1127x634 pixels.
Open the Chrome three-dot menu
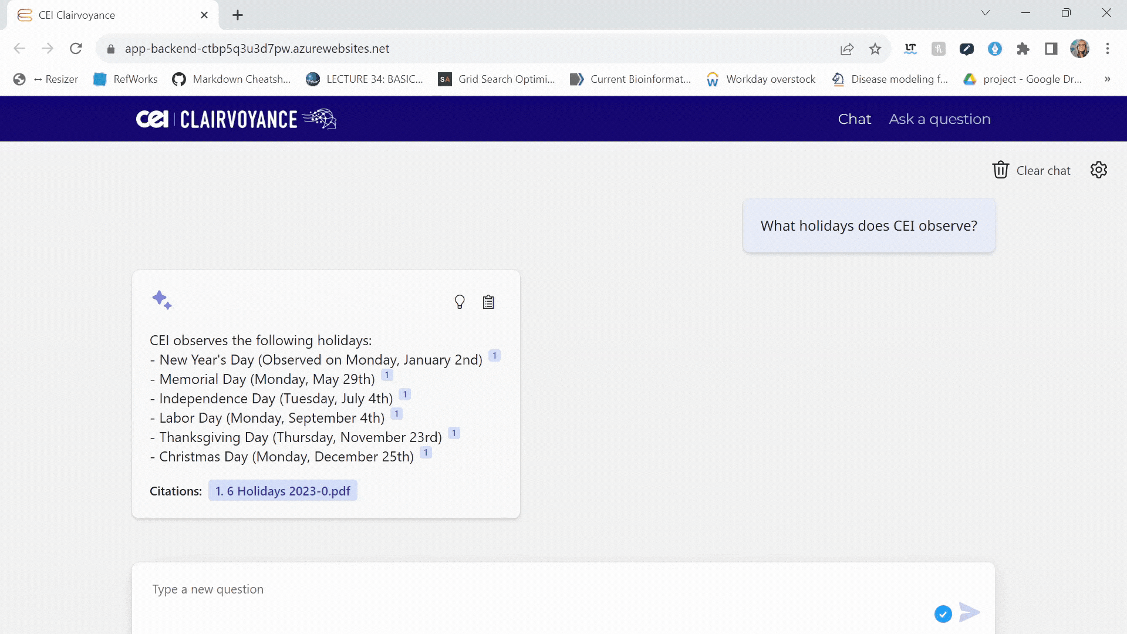[1108, 49]
